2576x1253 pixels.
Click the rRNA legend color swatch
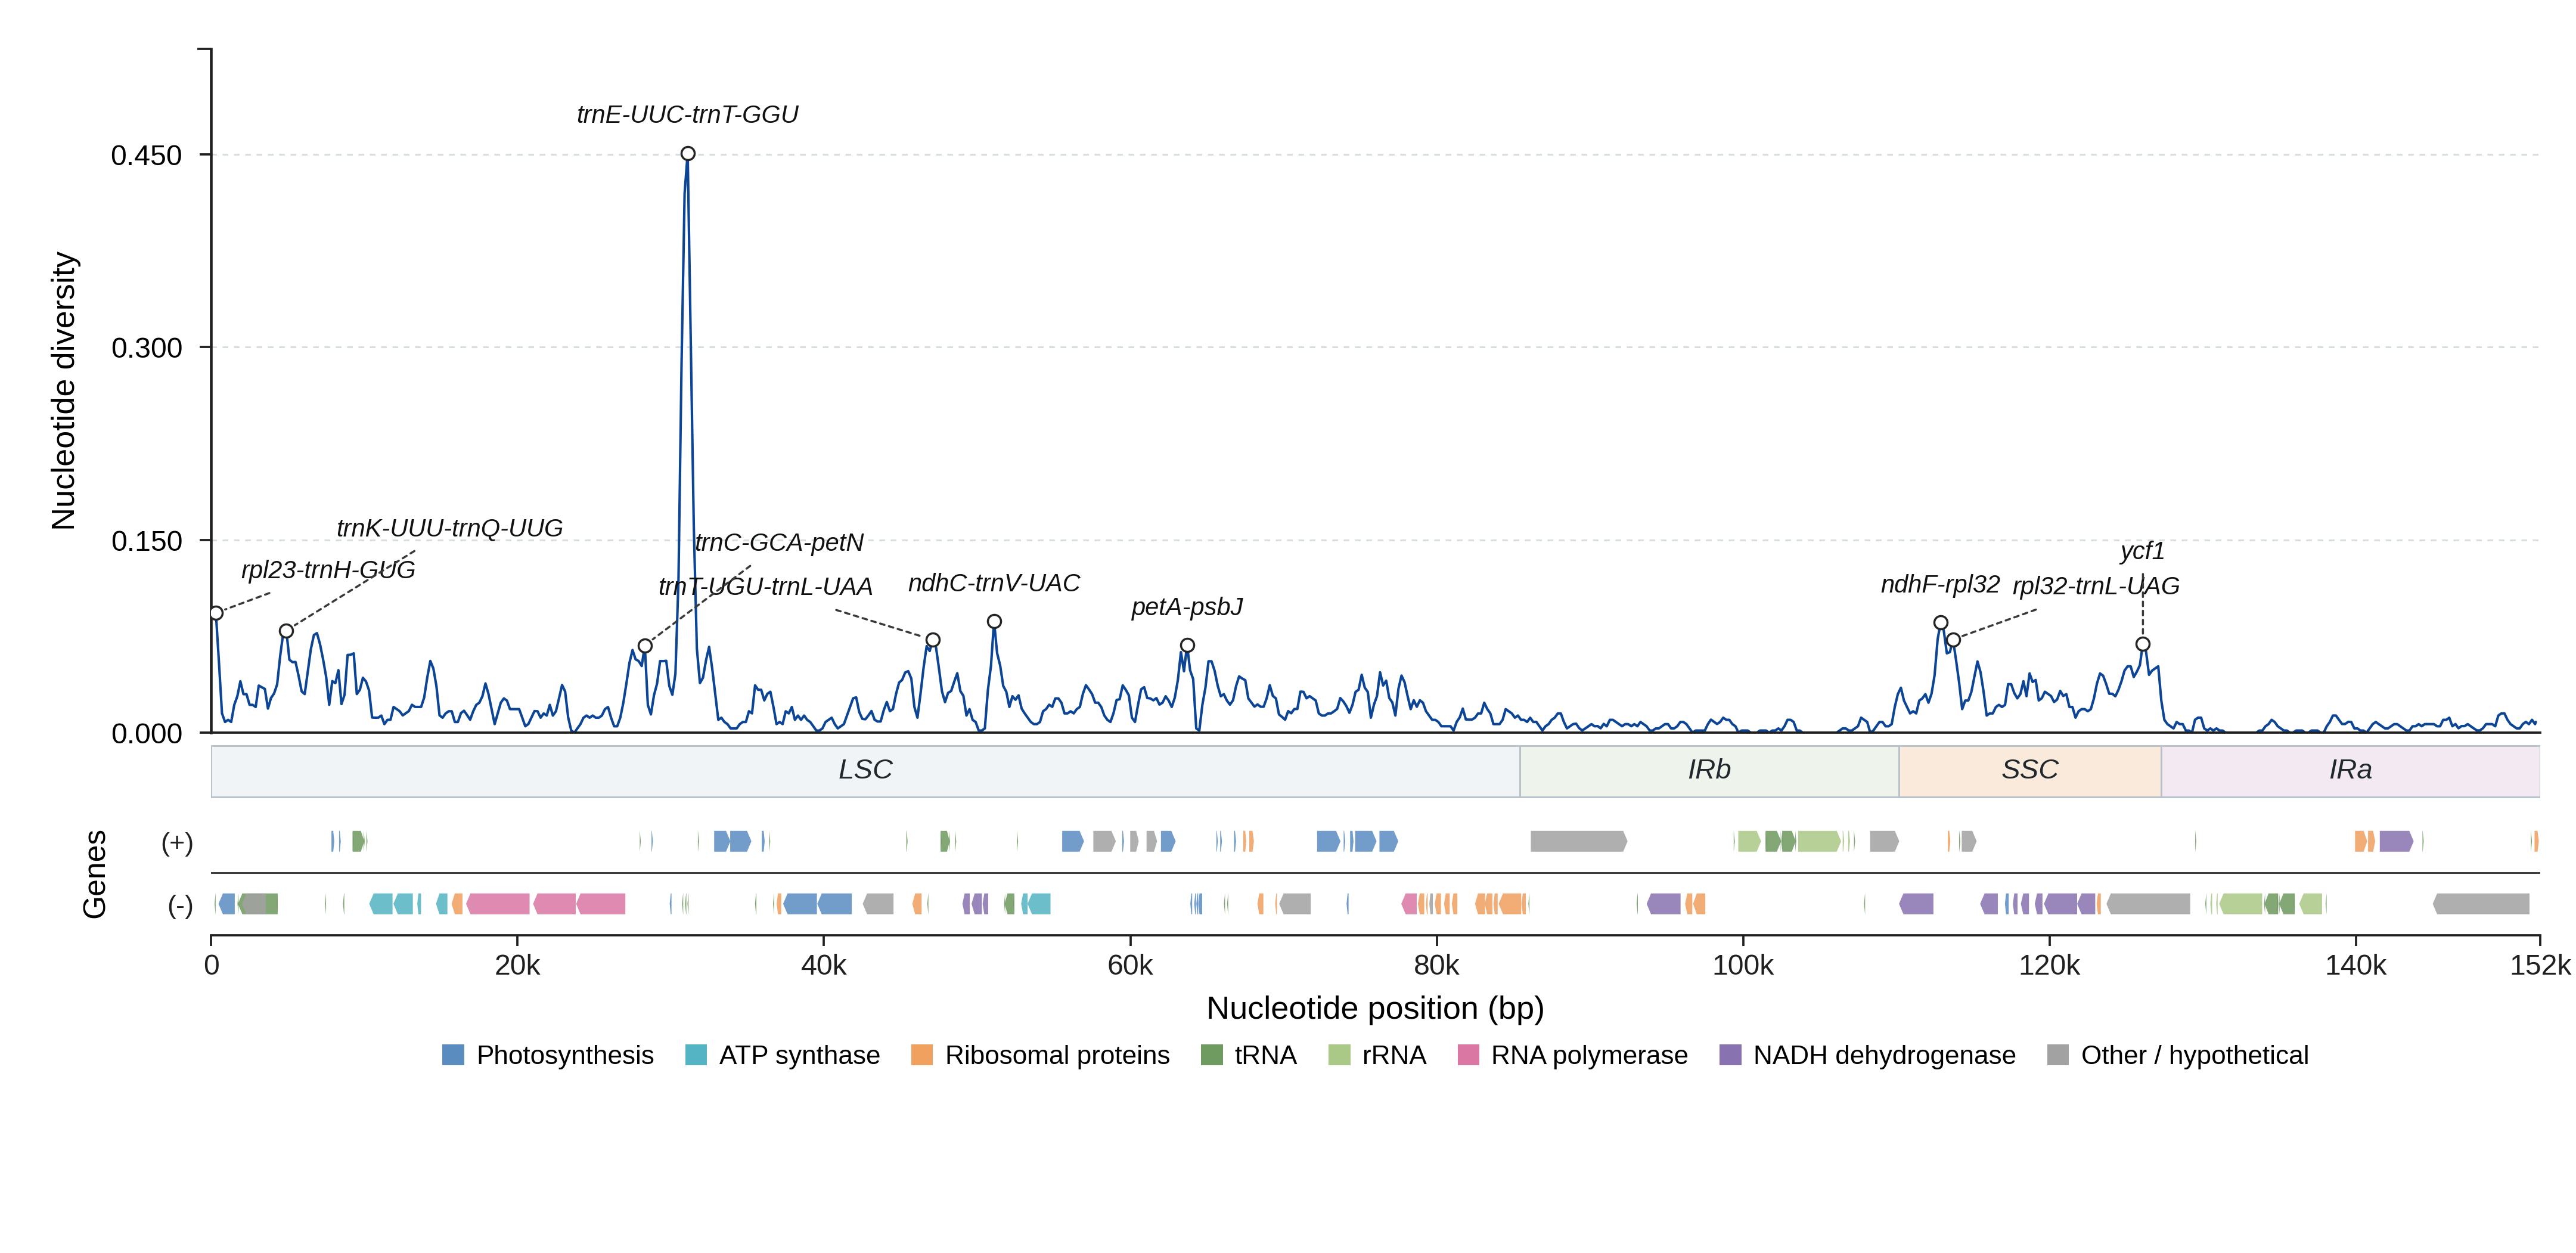(1339, 1055)
